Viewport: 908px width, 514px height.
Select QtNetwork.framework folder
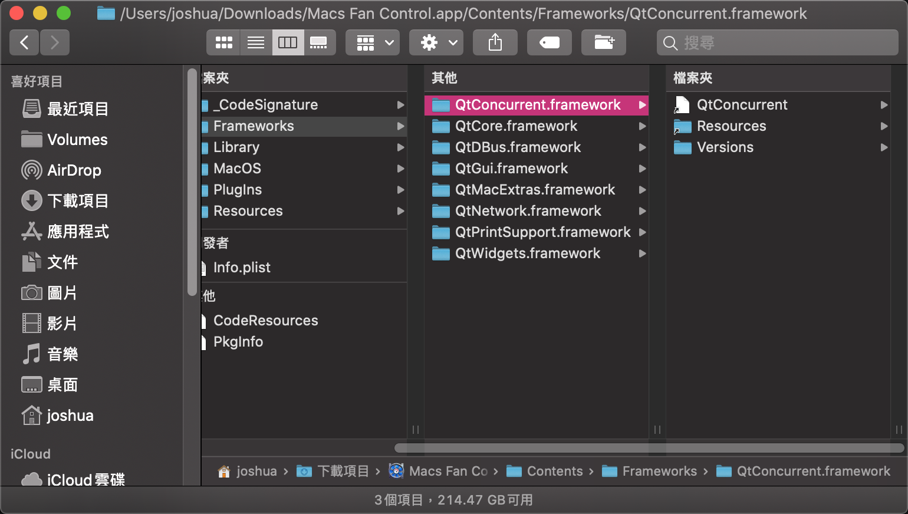[537, 211]
